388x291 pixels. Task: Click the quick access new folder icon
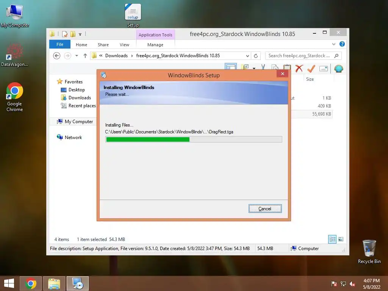73,34
